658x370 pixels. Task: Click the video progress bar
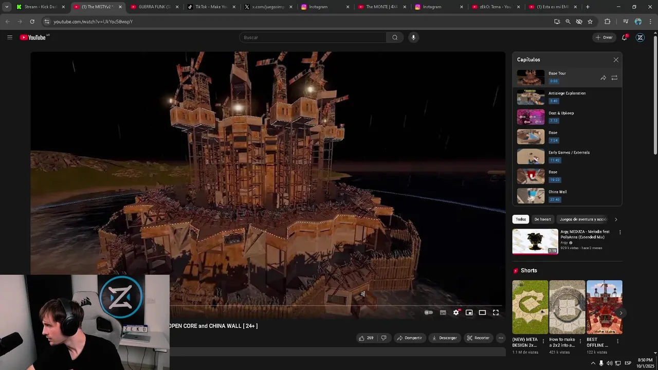click(x=334, y=305)
